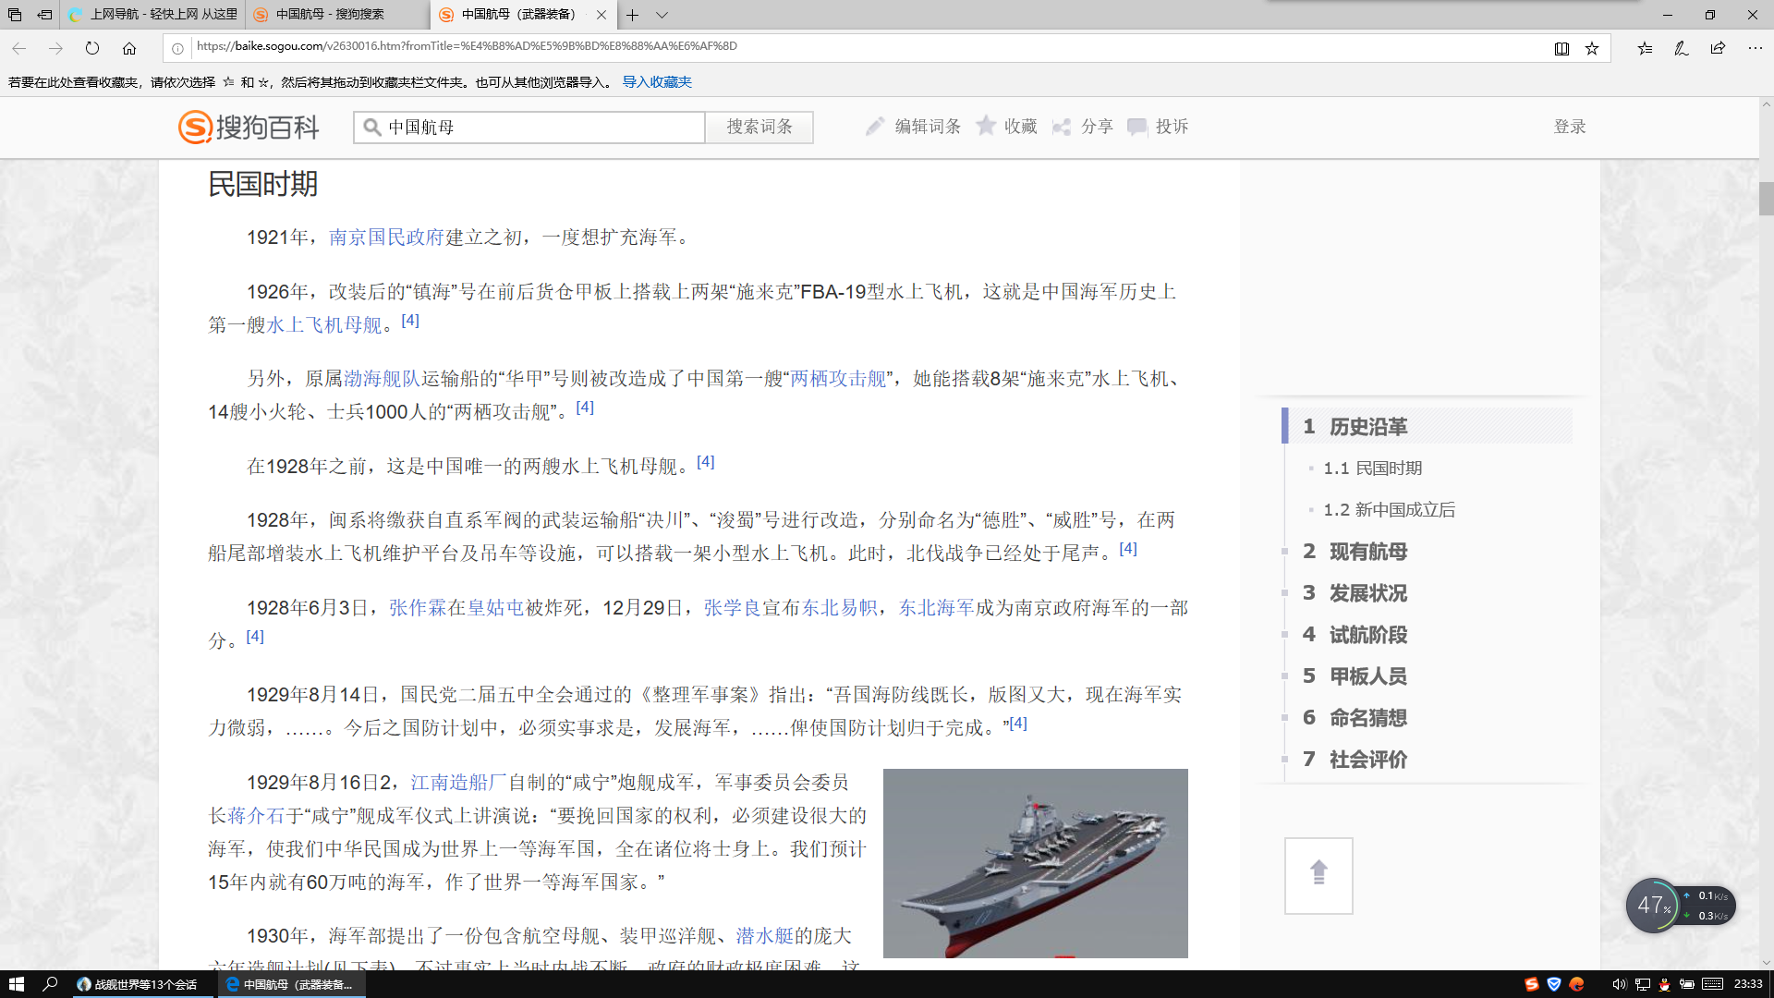Open the new tab plus button
The height and width of the screenshot is (998, 1774).
click(632, 15)
